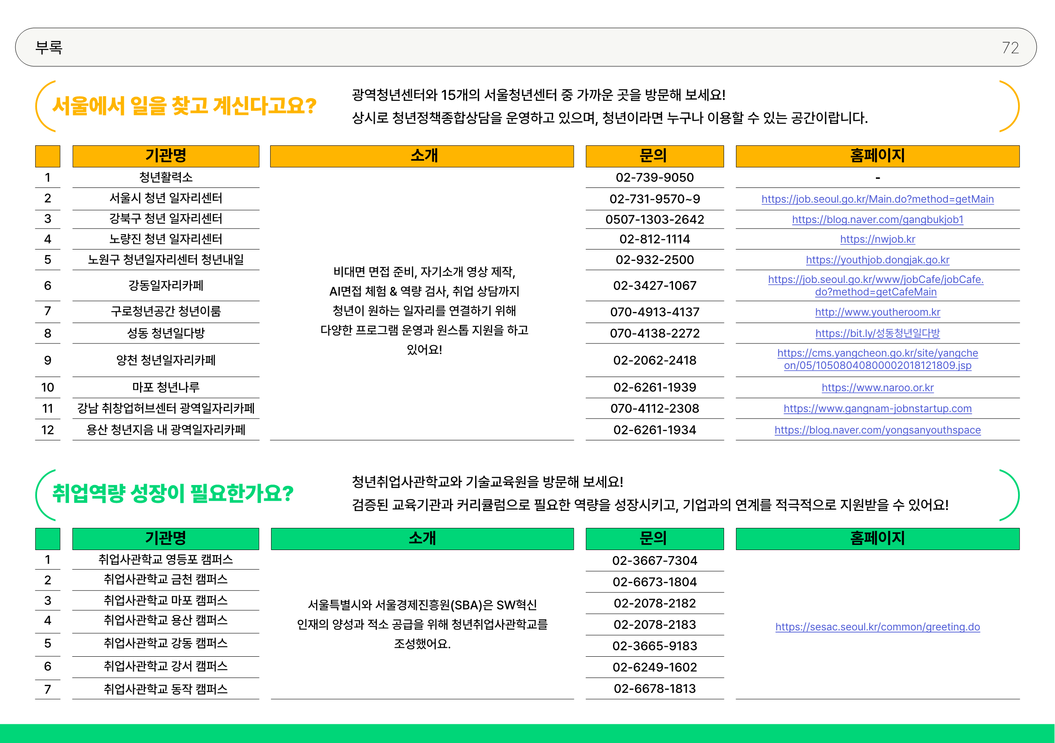Select the 성동 청년일다방 cell
The height and width of the screenshot is (743, 1055).
pyautogui.click(x=165, y=333)
